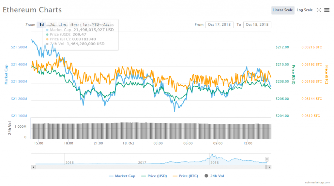Image resolution: width=334 pixels, height=186 pixels.
Task: Hide the Price (USD) series in legend
Action: [154, 176]
